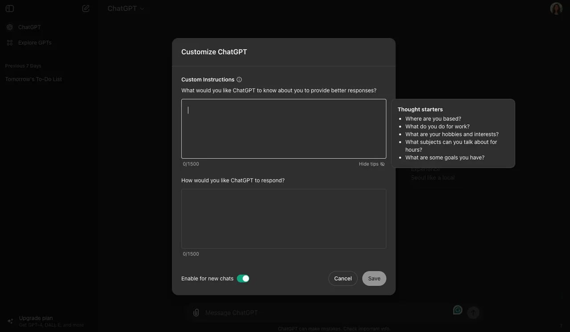Click the Explore GPTs grid icon

[10, 43]
